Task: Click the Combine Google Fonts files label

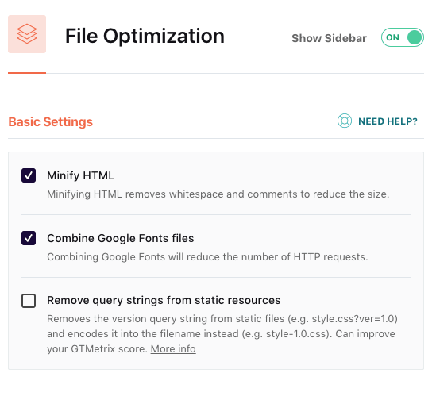Action: click(121, 238)
